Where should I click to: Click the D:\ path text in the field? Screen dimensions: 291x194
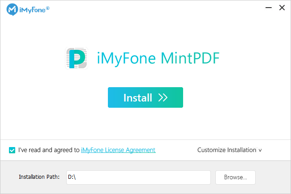tap(72, 177)
